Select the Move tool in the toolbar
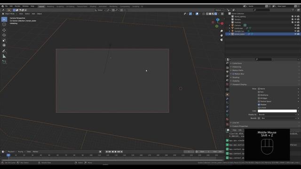 tap(4, 30)
